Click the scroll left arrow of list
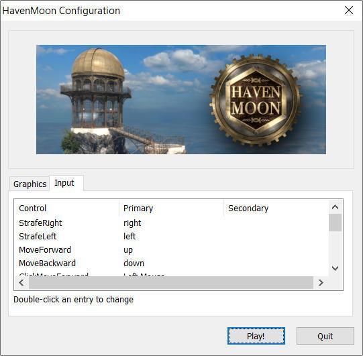Image resolution: width=363 pixels, height=356 pixels. pos(21,282)
